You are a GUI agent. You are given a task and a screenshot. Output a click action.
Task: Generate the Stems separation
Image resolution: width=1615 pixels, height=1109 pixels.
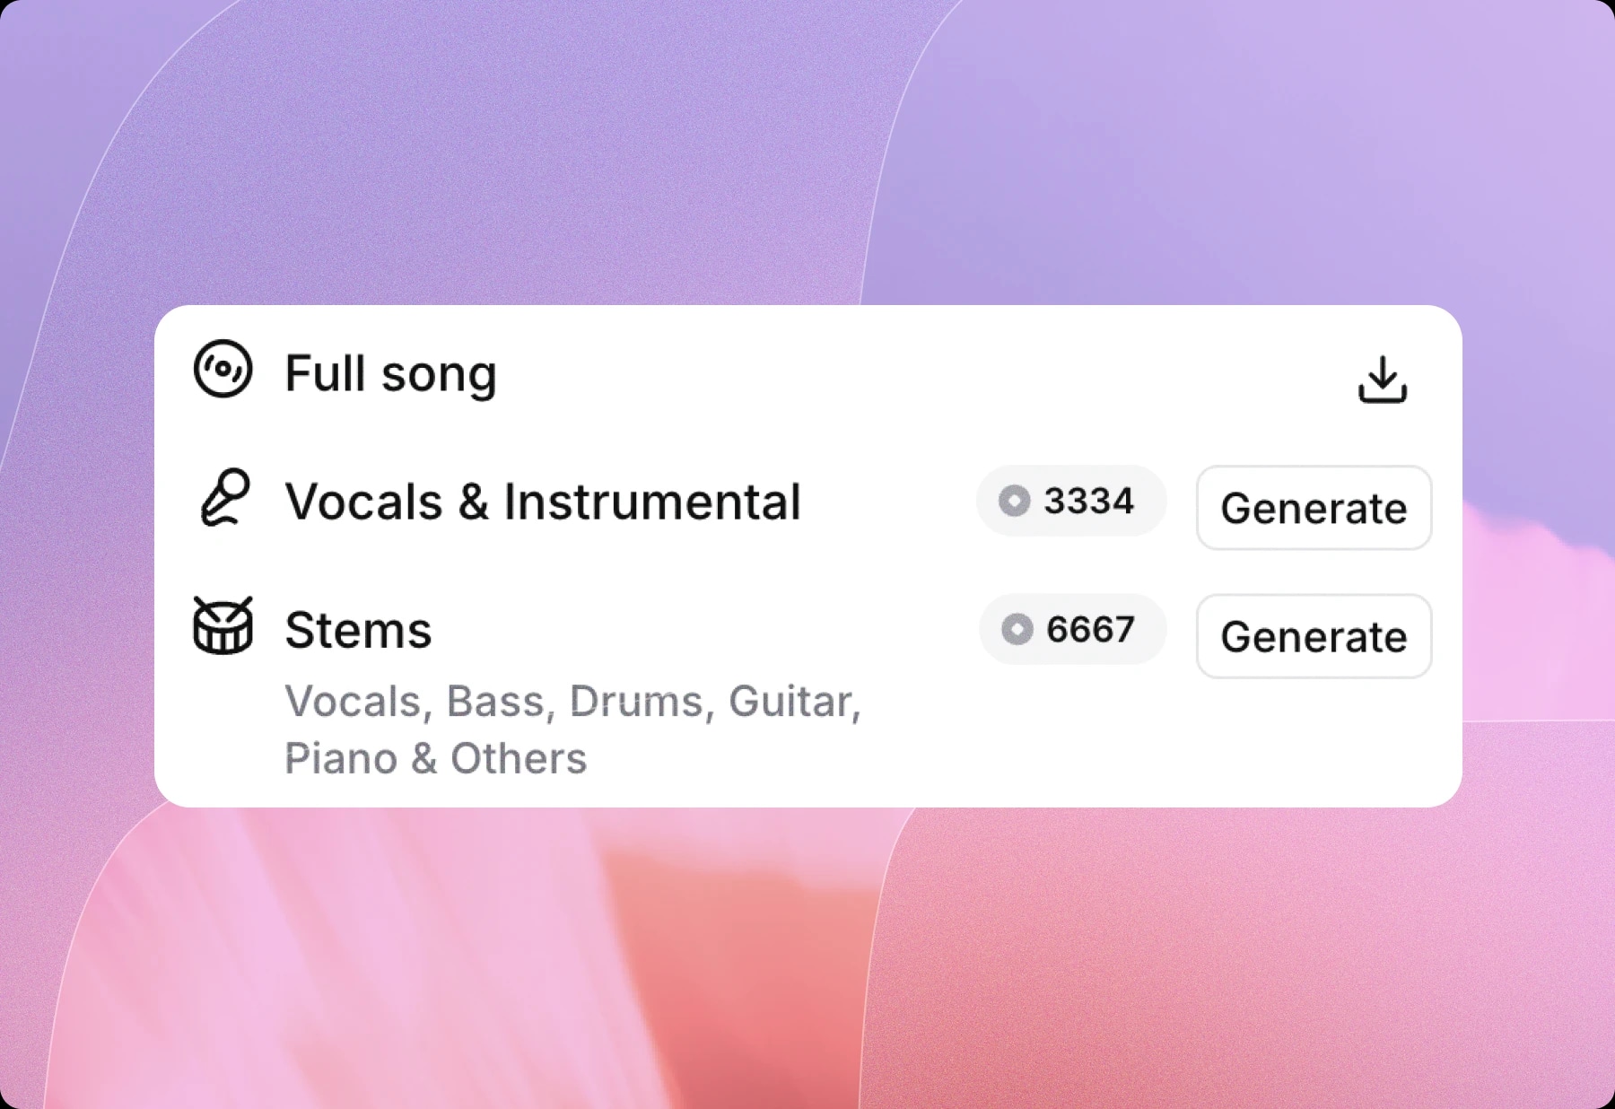pos(1313,637)
